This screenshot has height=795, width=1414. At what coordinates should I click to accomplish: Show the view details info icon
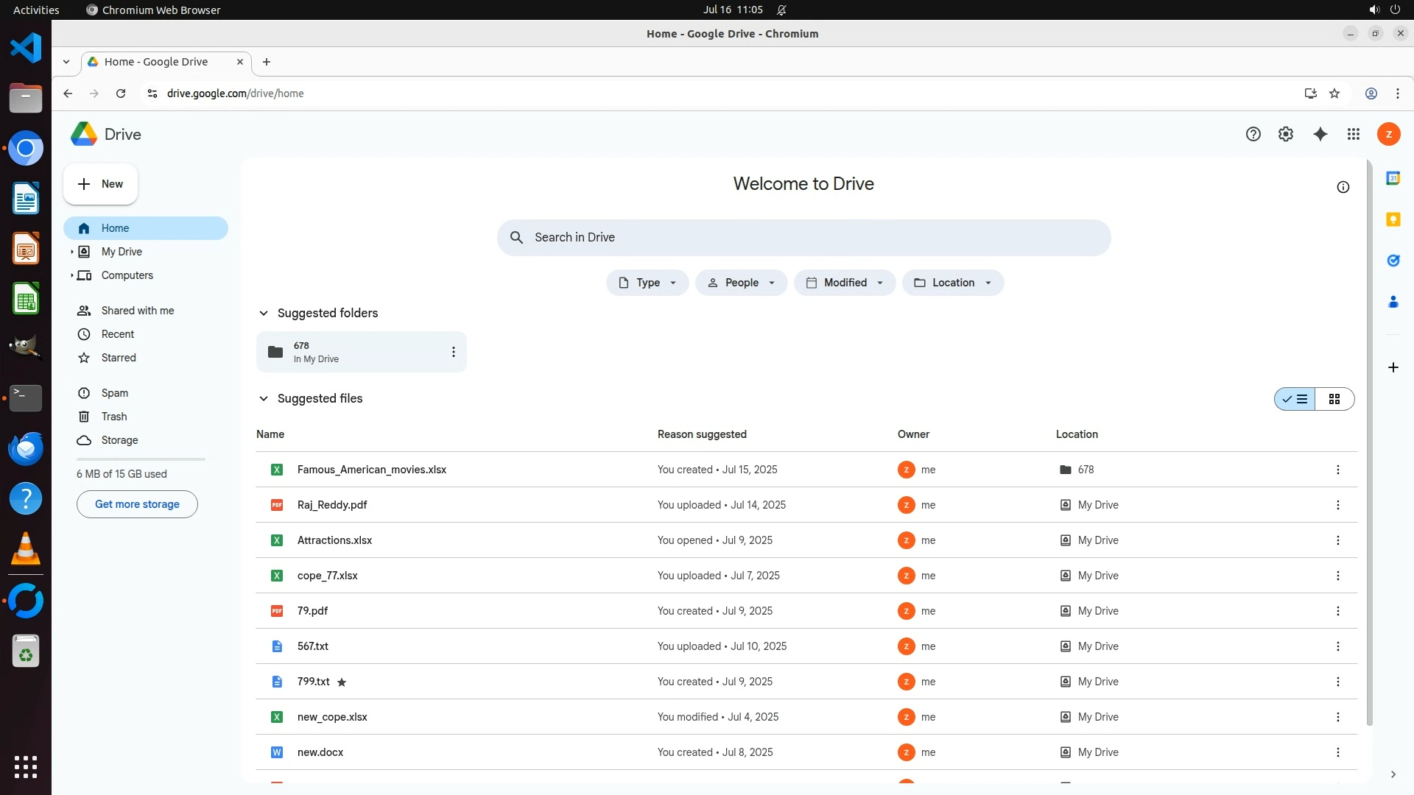tap(1343, 187)
